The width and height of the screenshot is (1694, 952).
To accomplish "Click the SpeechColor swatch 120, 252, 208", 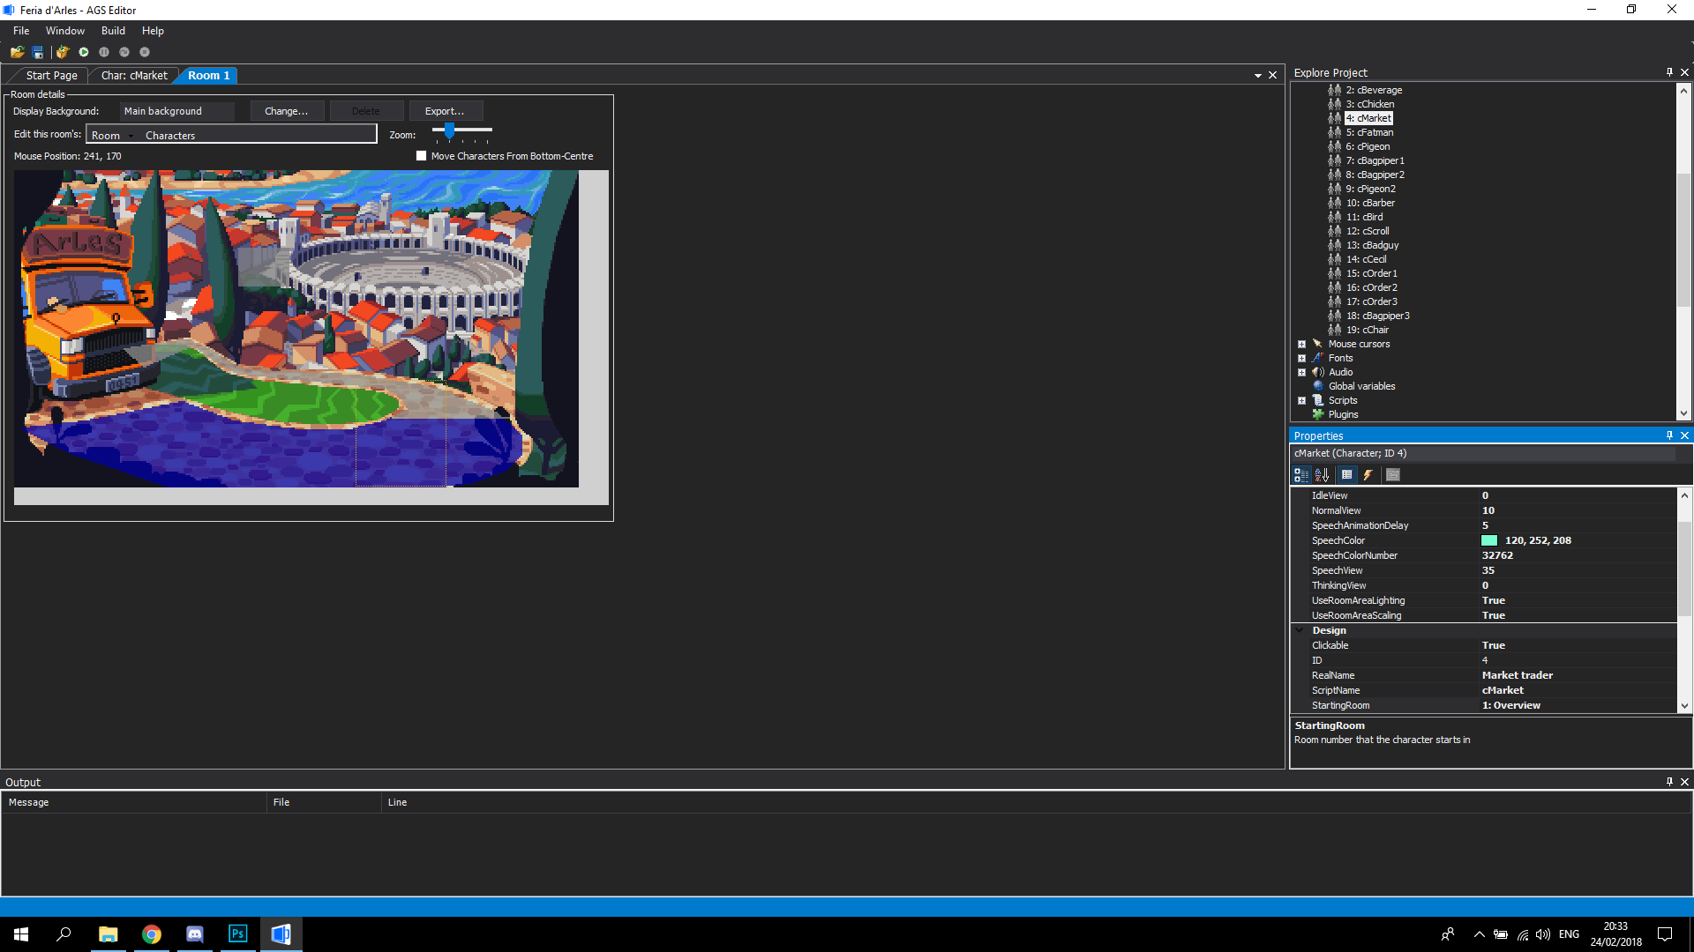I will (1489, 540).
